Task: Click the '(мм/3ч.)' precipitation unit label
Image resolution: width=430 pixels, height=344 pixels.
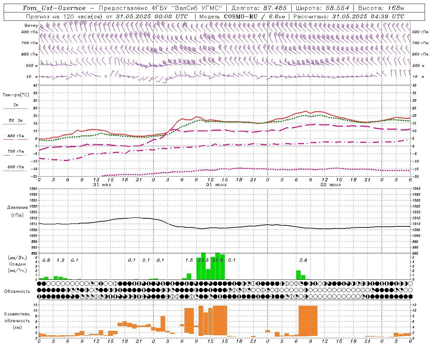Action: (17, 258)
